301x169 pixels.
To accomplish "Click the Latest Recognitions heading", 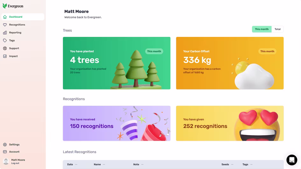I will (80, 152).
